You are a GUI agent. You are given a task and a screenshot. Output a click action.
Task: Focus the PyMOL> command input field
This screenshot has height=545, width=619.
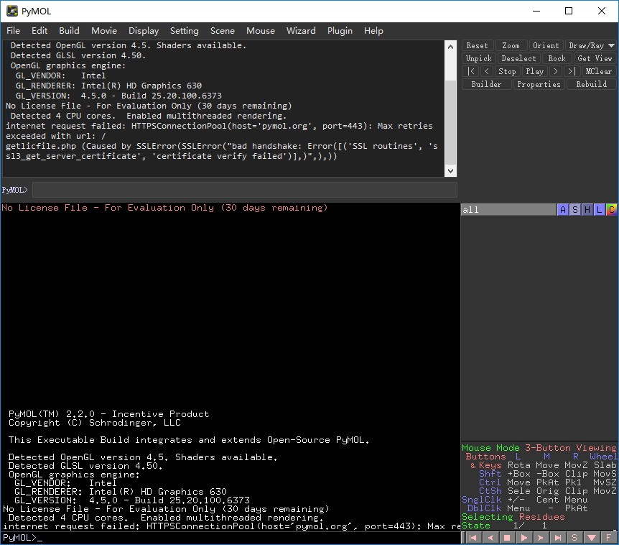tap(244, 190)
